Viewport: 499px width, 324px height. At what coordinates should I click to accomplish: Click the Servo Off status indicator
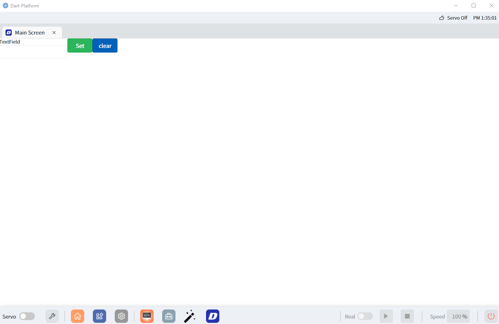453,18
